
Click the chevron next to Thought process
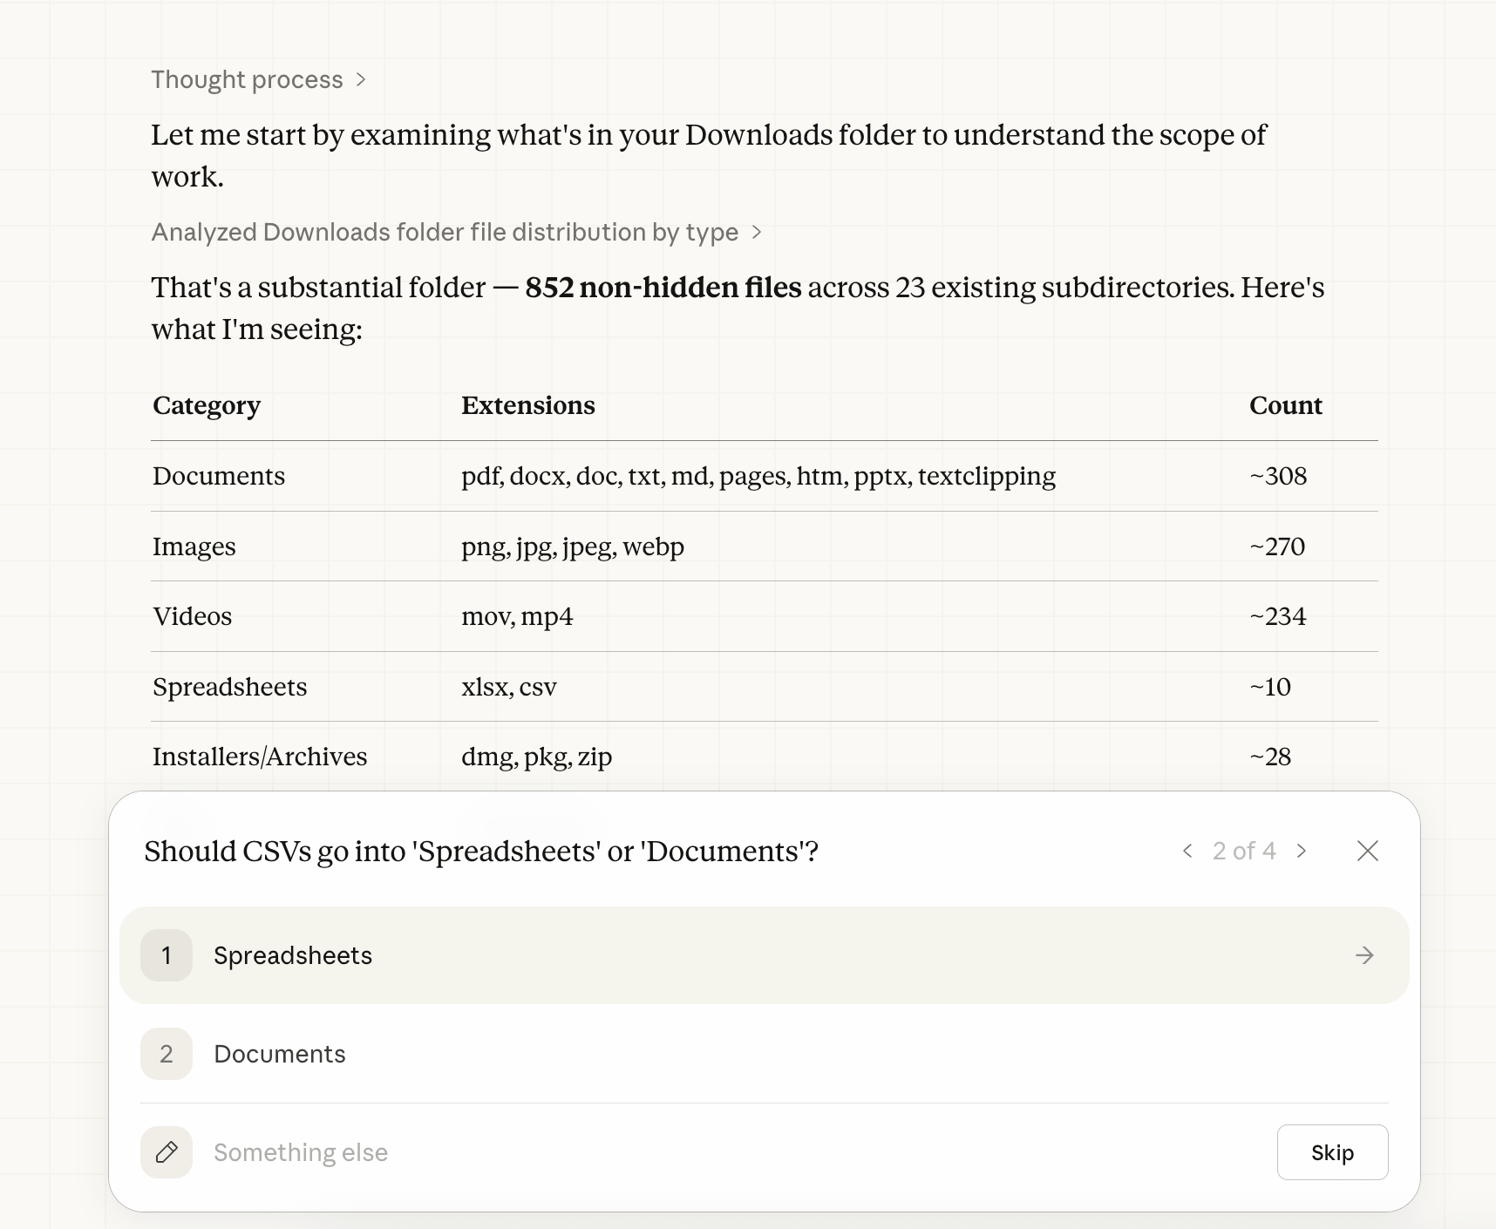coord(361,80)
